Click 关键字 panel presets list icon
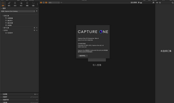The width and height of the screenshot is (174, 103). click(x=35, y=97)
